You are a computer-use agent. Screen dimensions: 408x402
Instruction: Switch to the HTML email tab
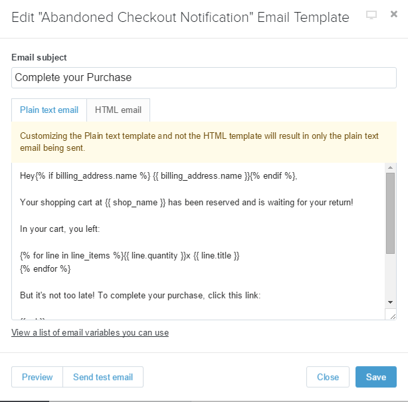tap(118, 110)
